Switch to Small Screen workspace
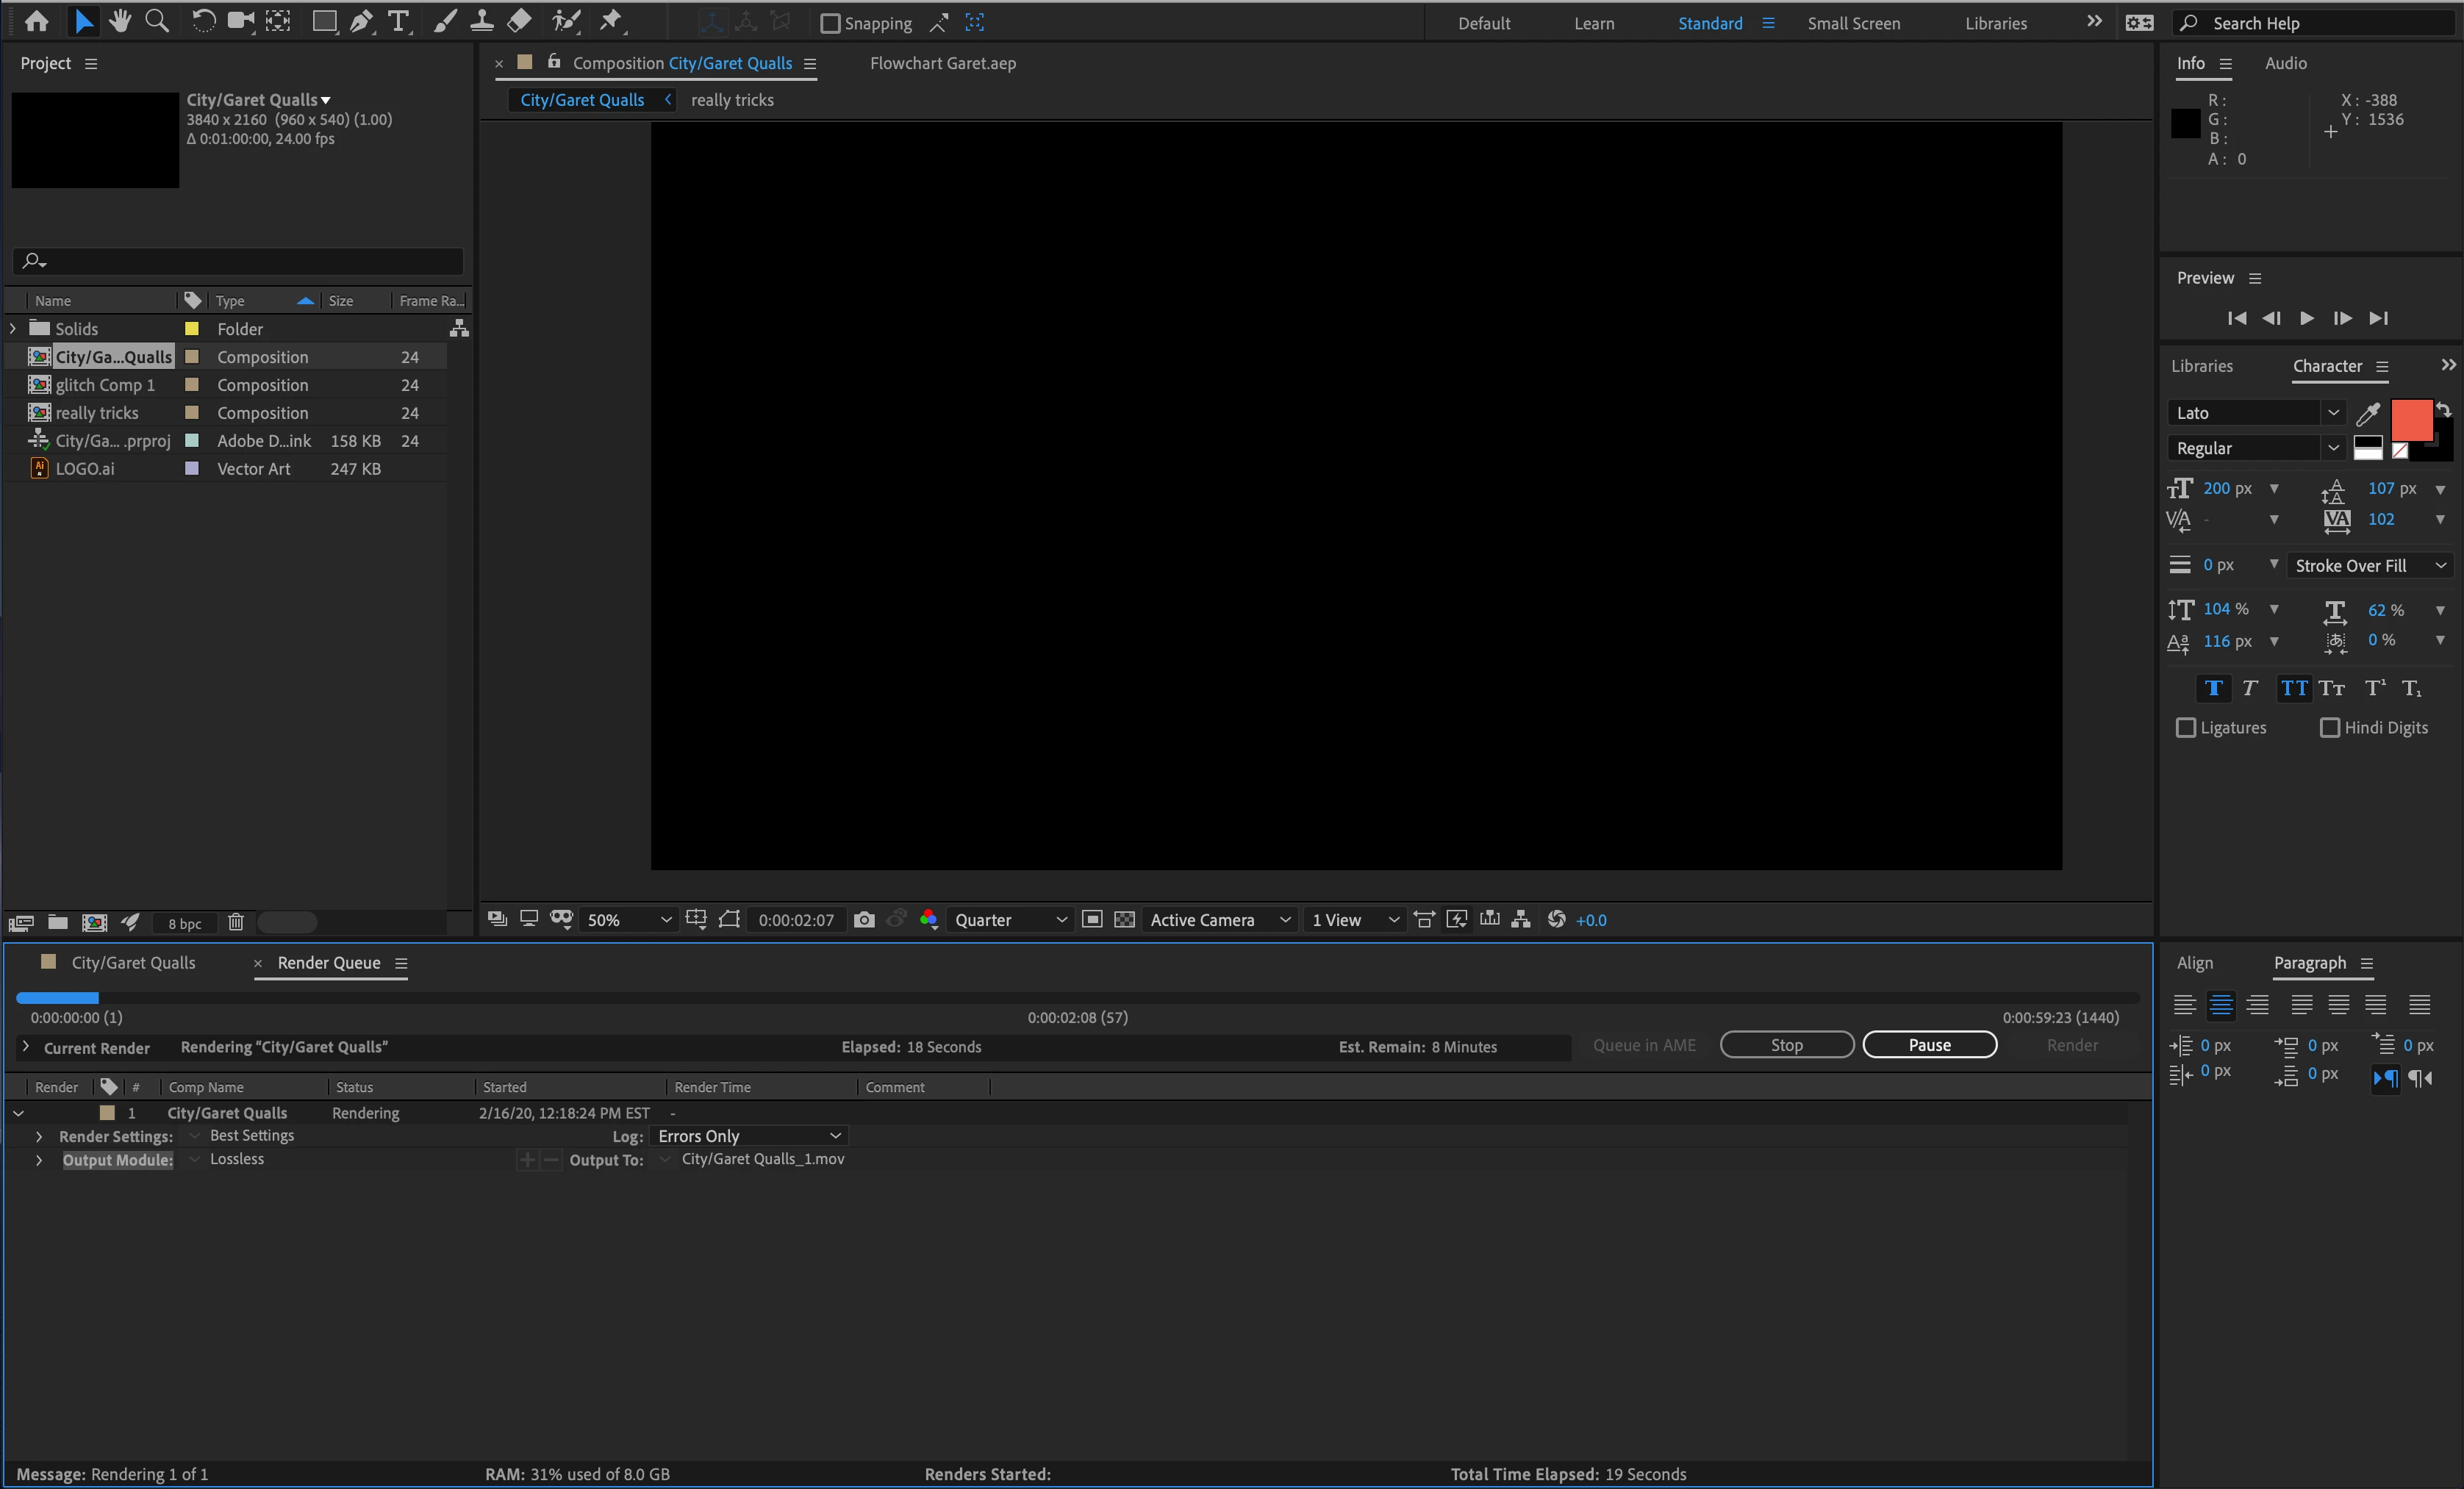Image resolution: width=2464 pixels, height=1489 pixels. (1853, 23)
